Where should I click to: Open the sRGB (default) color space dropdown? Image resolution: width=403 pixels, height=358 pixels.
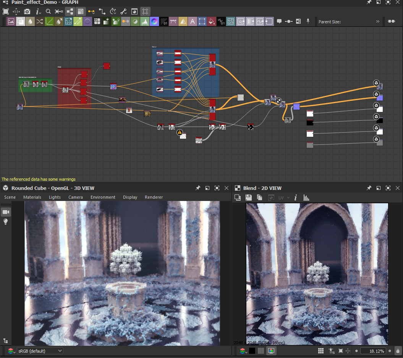(x=40, y=351)
